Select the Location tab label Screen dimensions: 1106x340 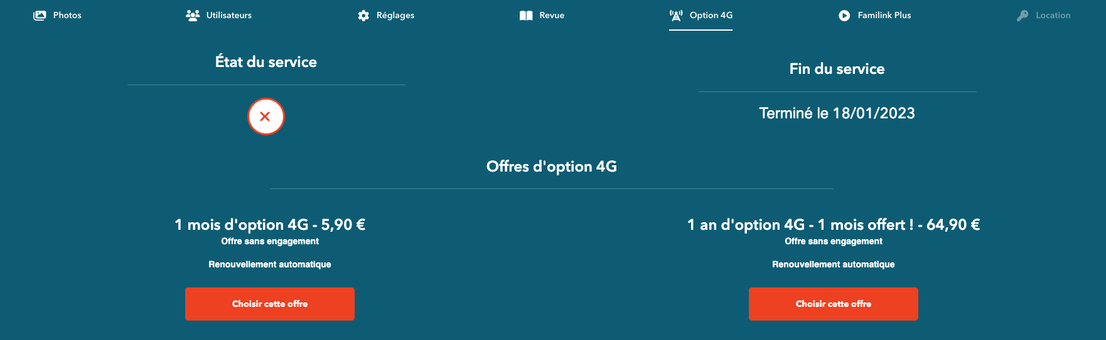click(x=1053, y=15)
